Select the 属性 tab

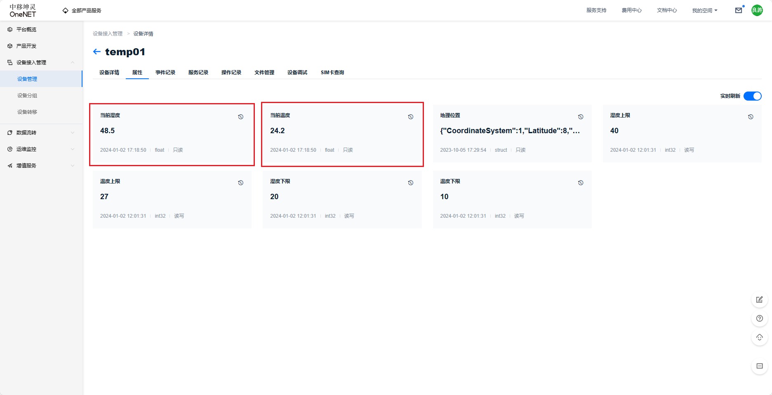(x=137, y=73)
